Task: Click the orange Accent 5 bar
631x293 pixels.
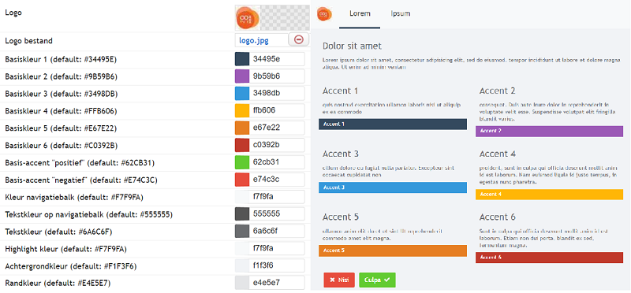Action: point(393,250)
